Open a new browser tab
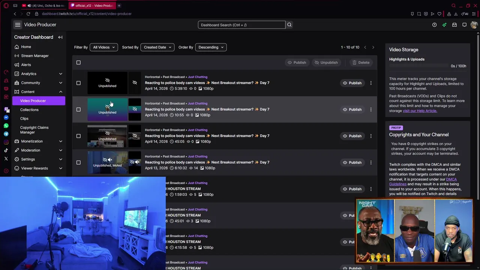Viewport: 480px width, 270px height. [x=119, y=6]
